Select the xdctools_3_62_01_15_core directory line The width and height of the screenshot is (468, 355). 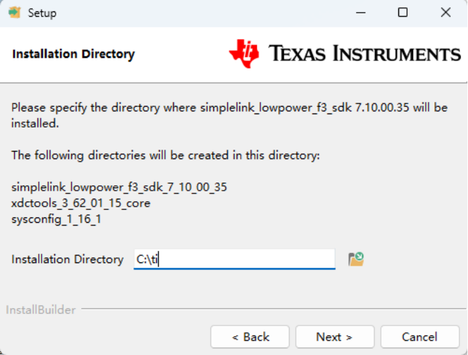(80, 203)
